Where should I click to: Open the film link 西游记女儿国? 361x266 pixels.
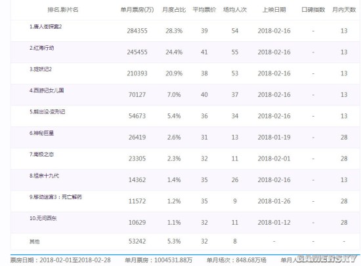[49, 90]
